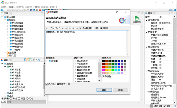Open the 帮助(H) menu
177x108 pixels.
click(53, 7)
